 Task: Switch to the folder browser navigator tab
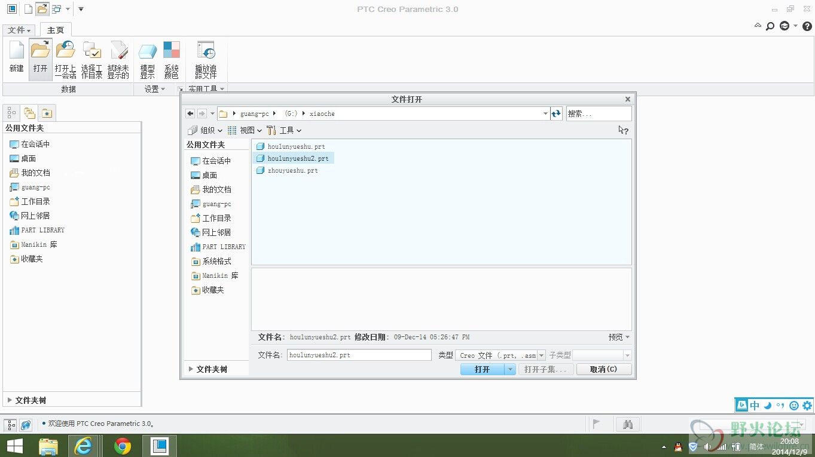29,112
